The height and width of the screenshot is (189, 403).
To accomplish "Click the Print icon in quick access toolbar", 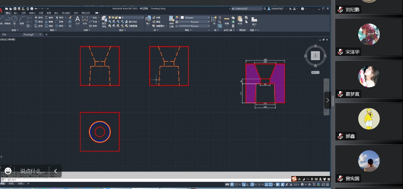I will [32, 8].
